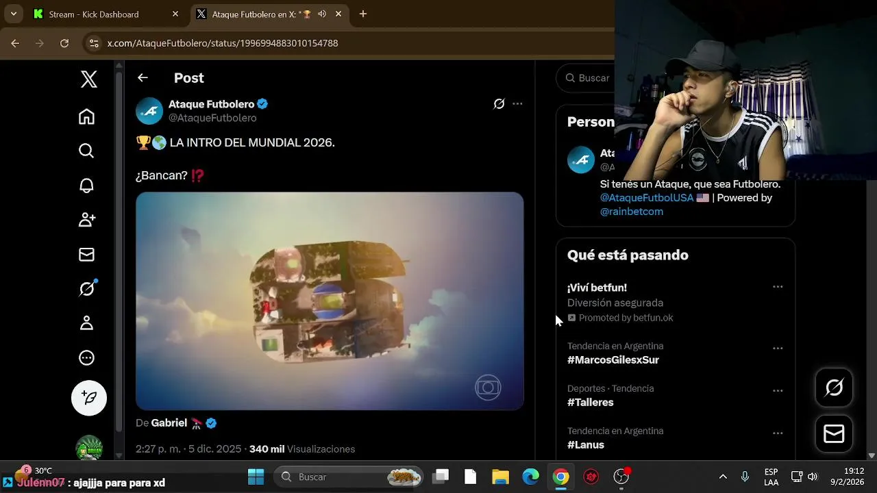The image size is (877, 493).
Task: Click the Grok icon on the post header
Action: point(499,104)
